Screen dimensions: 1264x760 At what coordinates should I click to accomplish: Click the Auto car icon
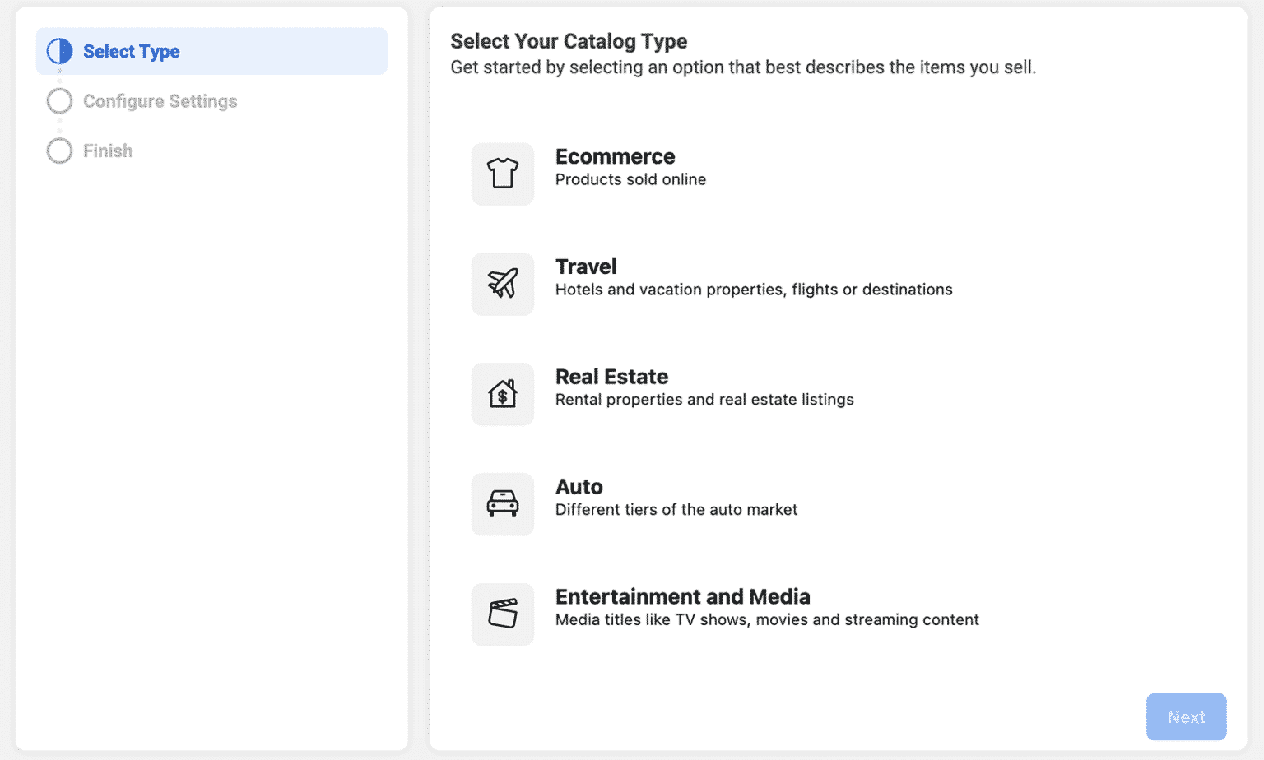click(x=503, y=503)
